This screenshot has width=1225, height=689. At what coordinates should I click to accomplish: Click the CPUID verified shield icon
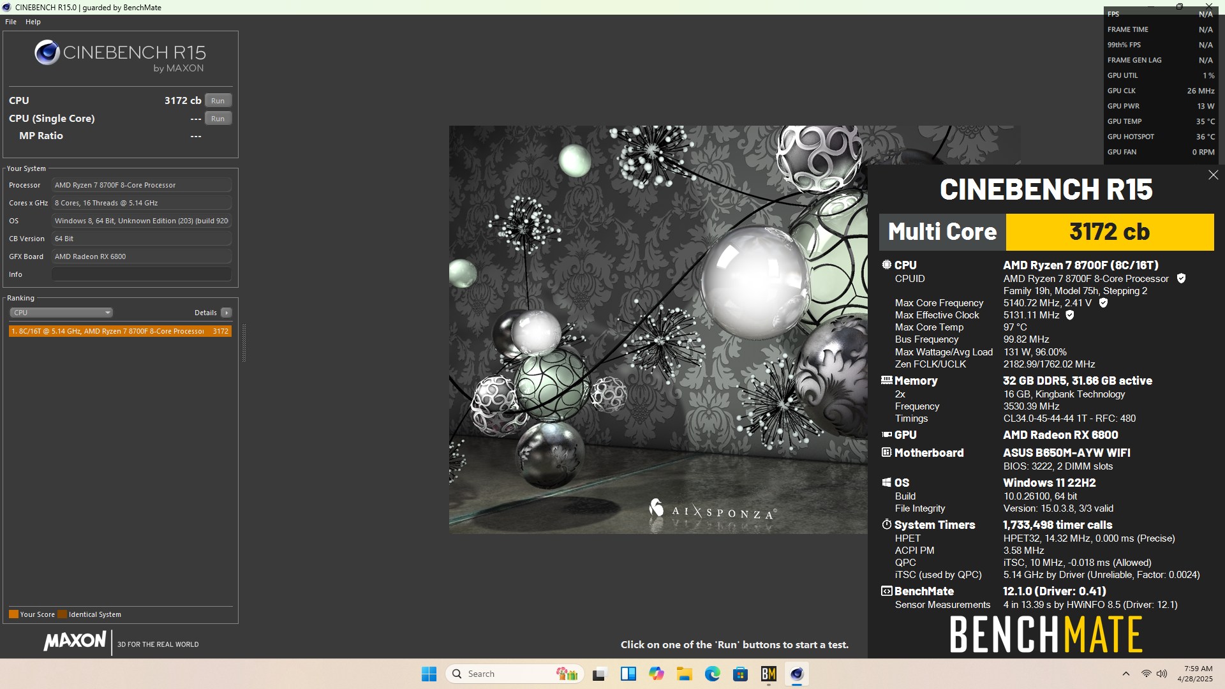1181,279
